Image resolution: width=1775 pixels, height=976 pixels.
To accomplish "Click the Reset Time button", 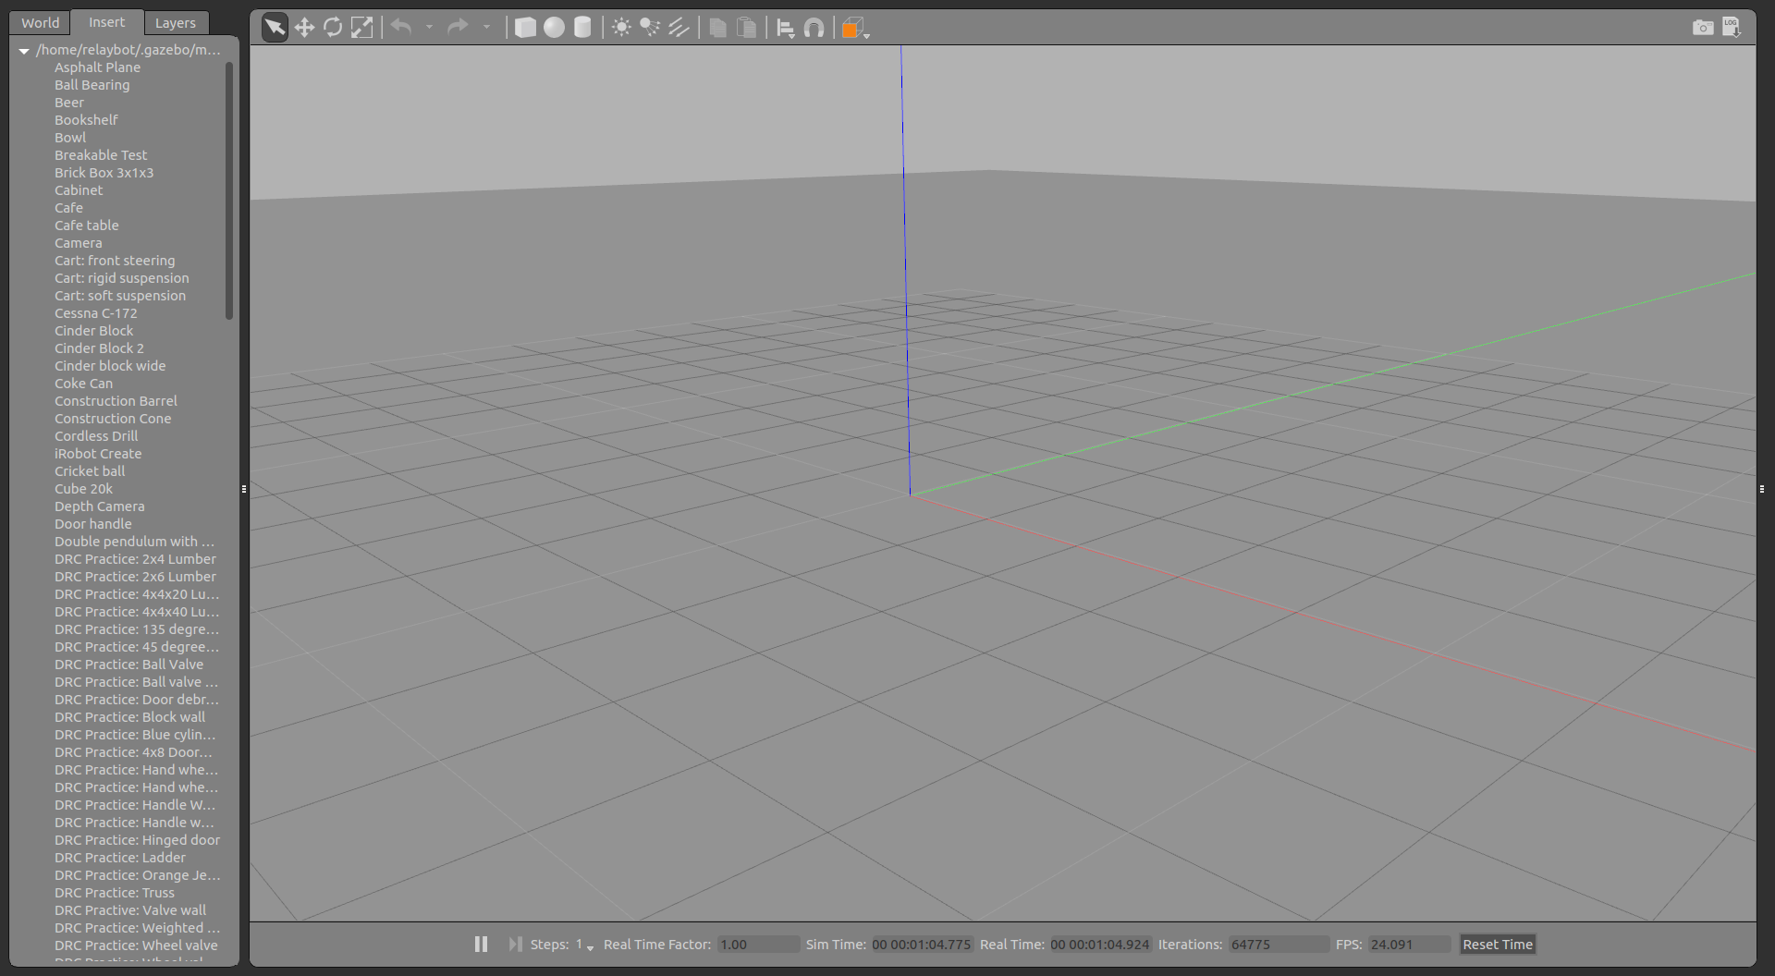I will click(x=1497, y=944).
